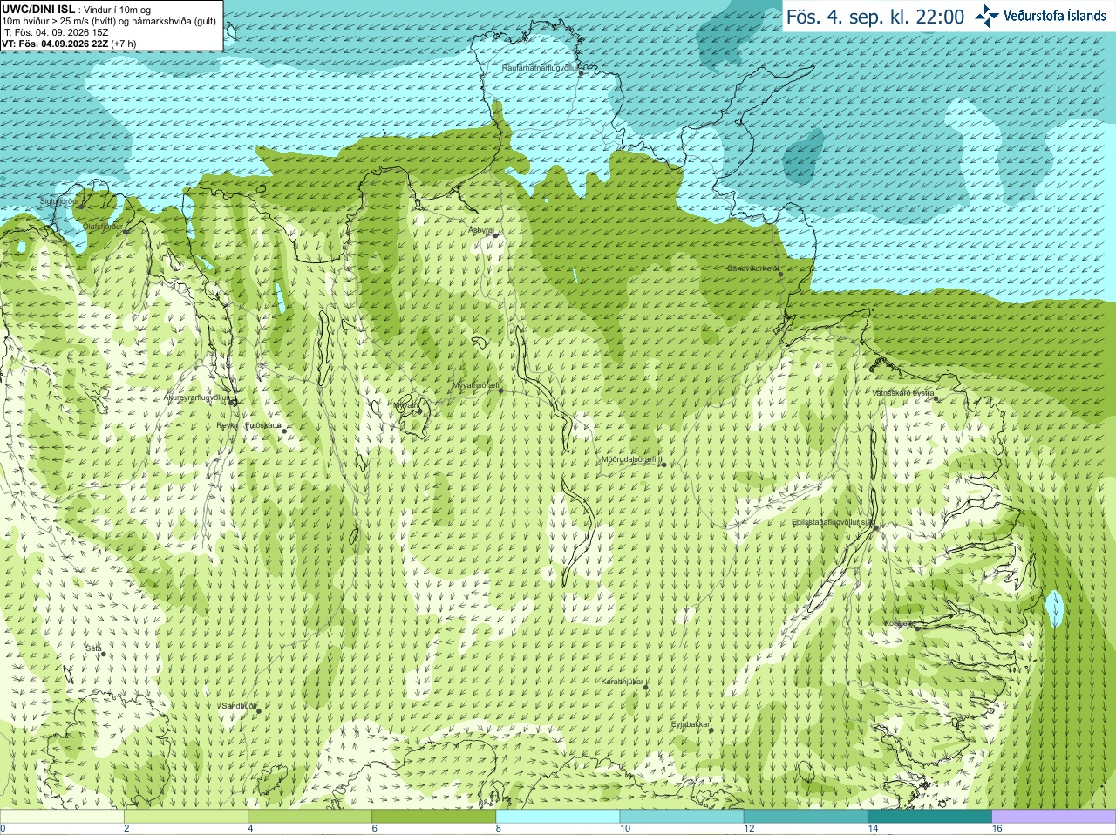This screenshot has width=1116, height=835.
Task: Click the UWC/DINI ISL title text
Action: (37, 9)
